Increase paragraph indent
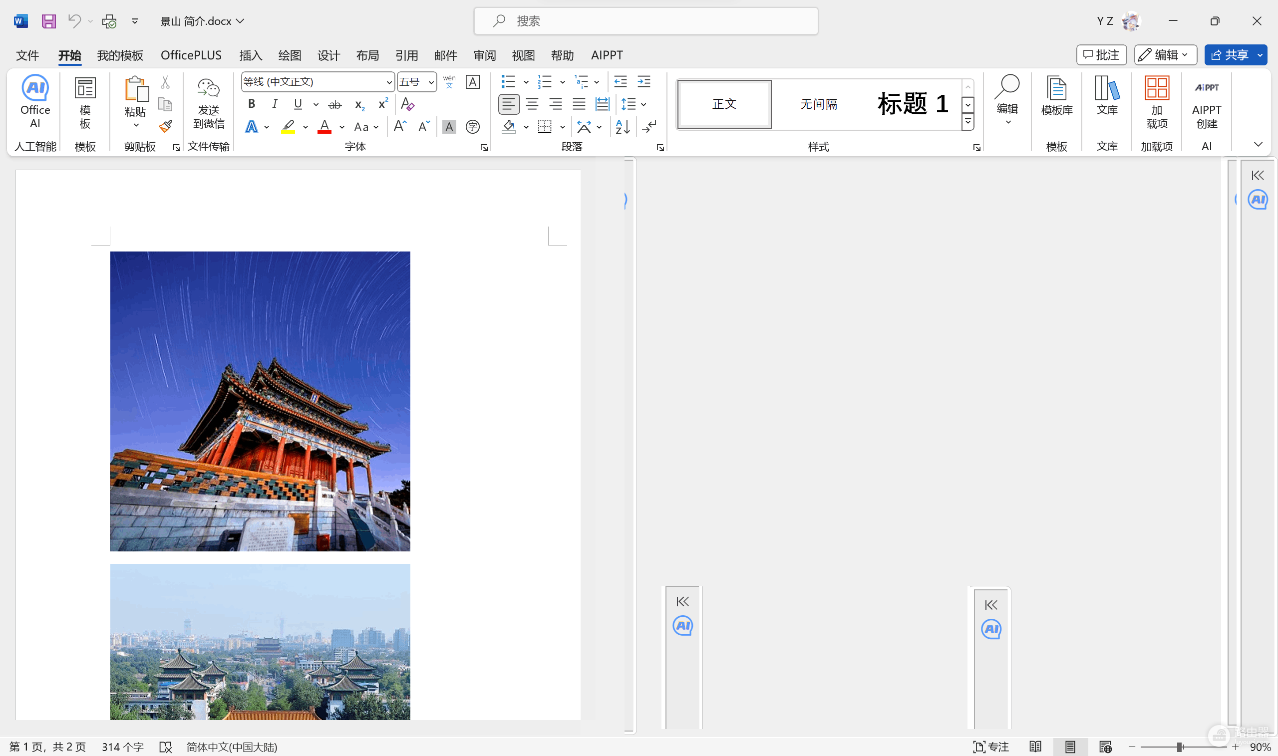 click(x=644, y=81)
